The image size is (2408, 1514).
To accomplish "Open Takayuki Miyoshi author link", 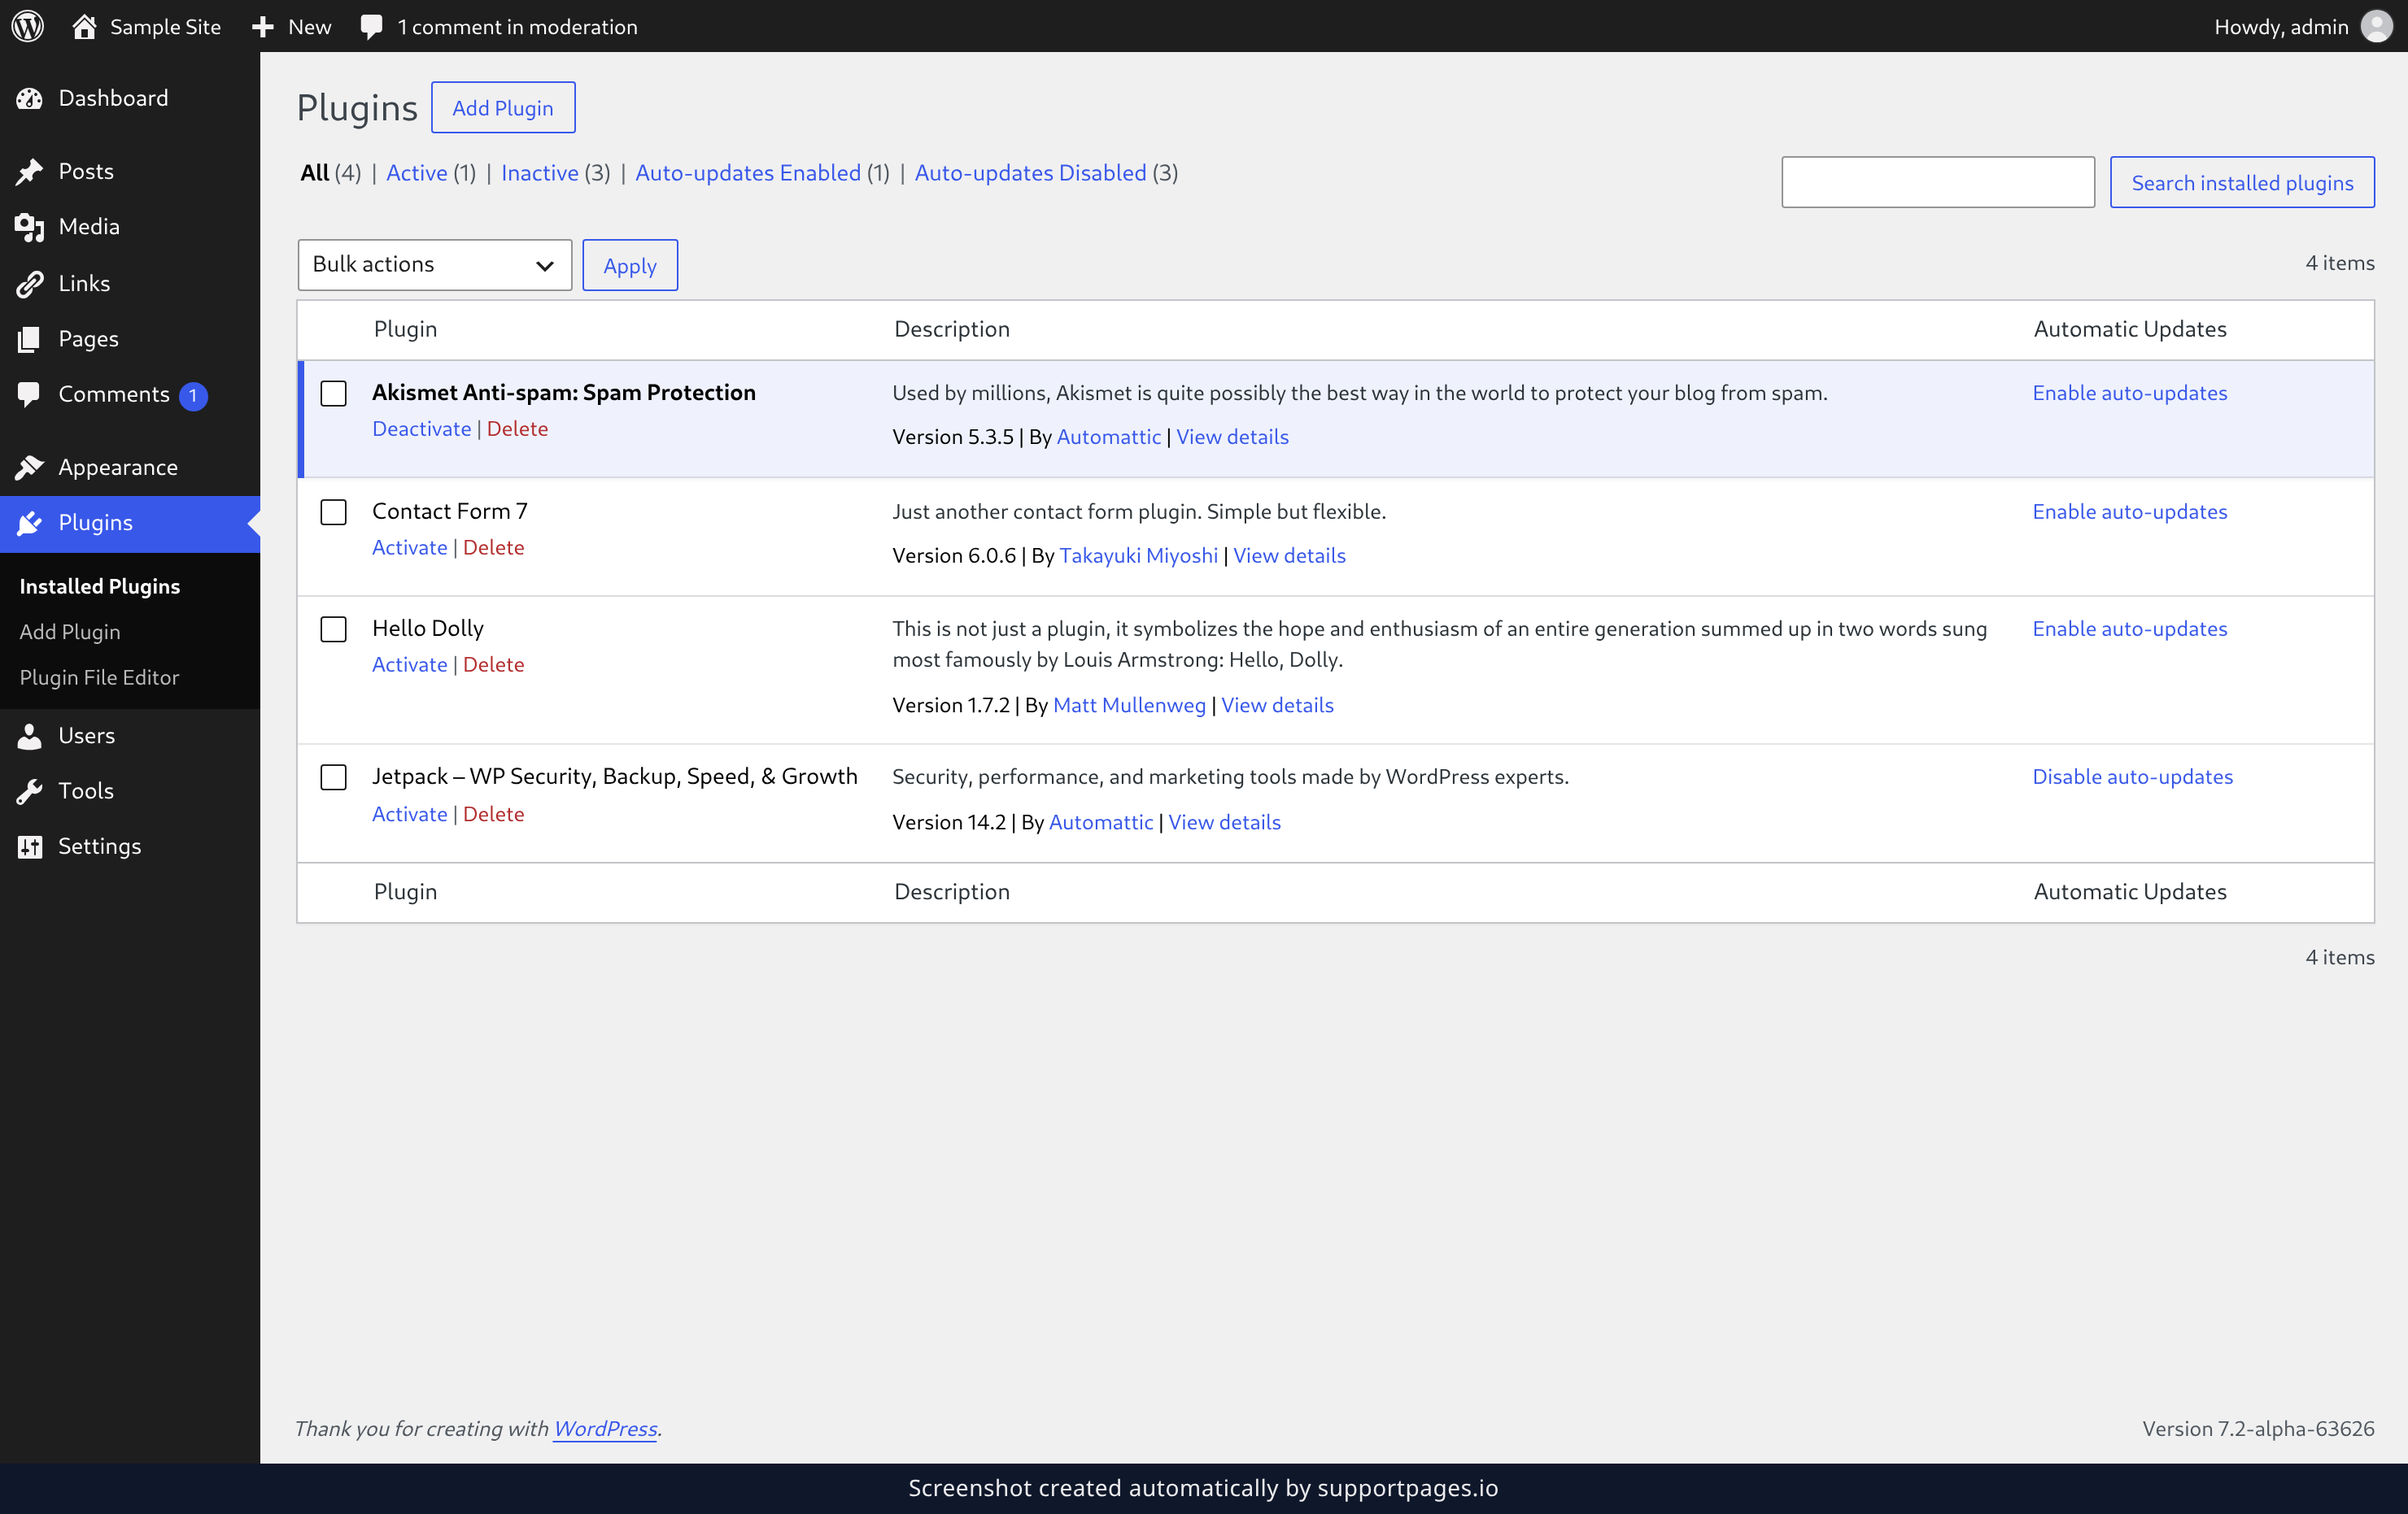I will [x=1138, y=555].
